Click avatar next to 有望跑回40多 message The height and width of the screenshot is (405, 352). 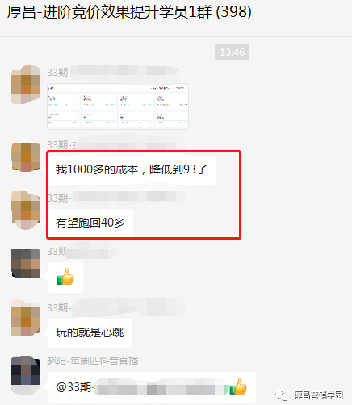[26, 210]
